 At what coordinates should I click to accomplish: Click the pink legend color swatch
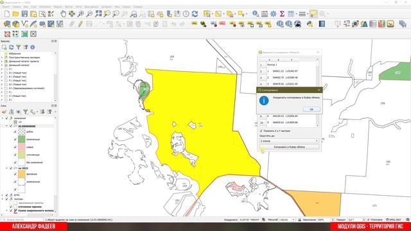click(21, 147)
